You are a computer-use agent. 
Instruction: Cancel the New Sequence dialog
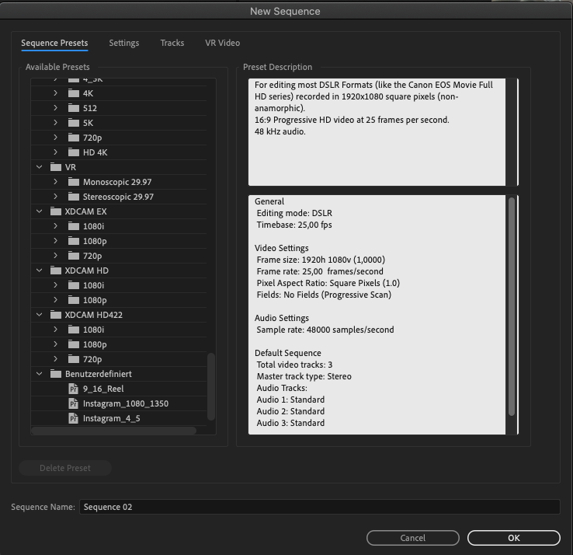point(412,538)
